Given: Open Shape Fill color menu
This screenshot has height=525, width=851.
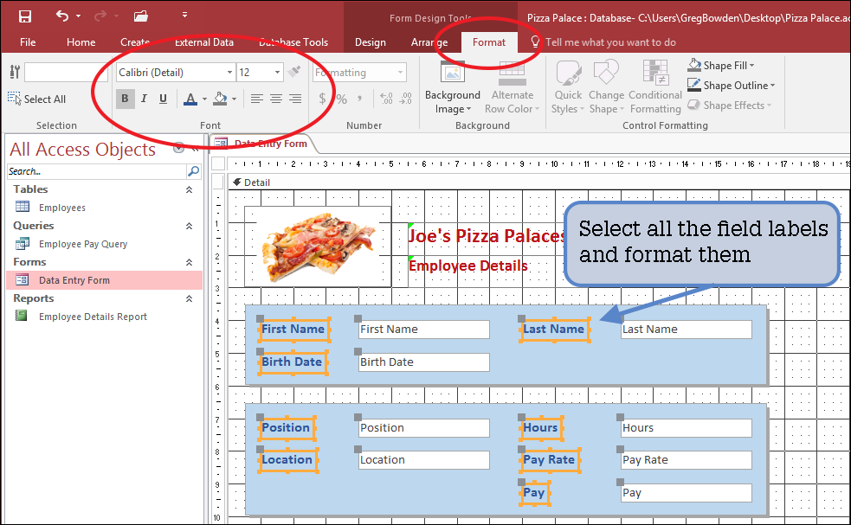Looking at the screenshot, I should pos(721,66).
